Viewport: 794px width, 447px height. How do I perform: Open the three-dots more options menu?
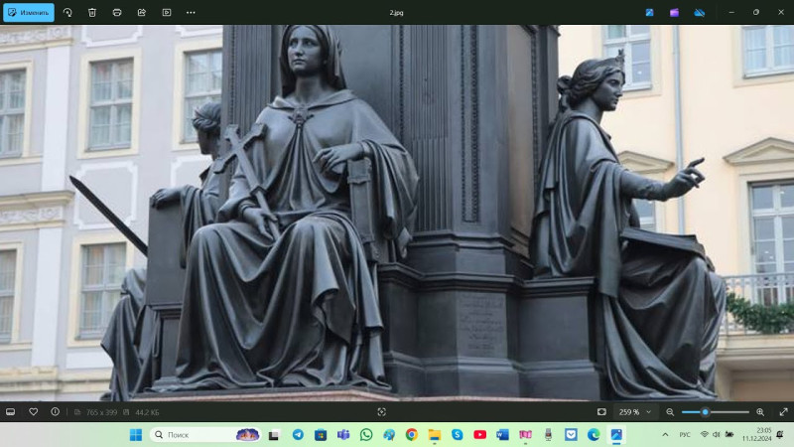(x=191, y=12)
